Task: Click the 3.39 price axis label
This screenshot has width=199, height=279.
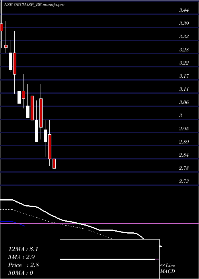Action: pyautogui.click(x=184, y=24)
